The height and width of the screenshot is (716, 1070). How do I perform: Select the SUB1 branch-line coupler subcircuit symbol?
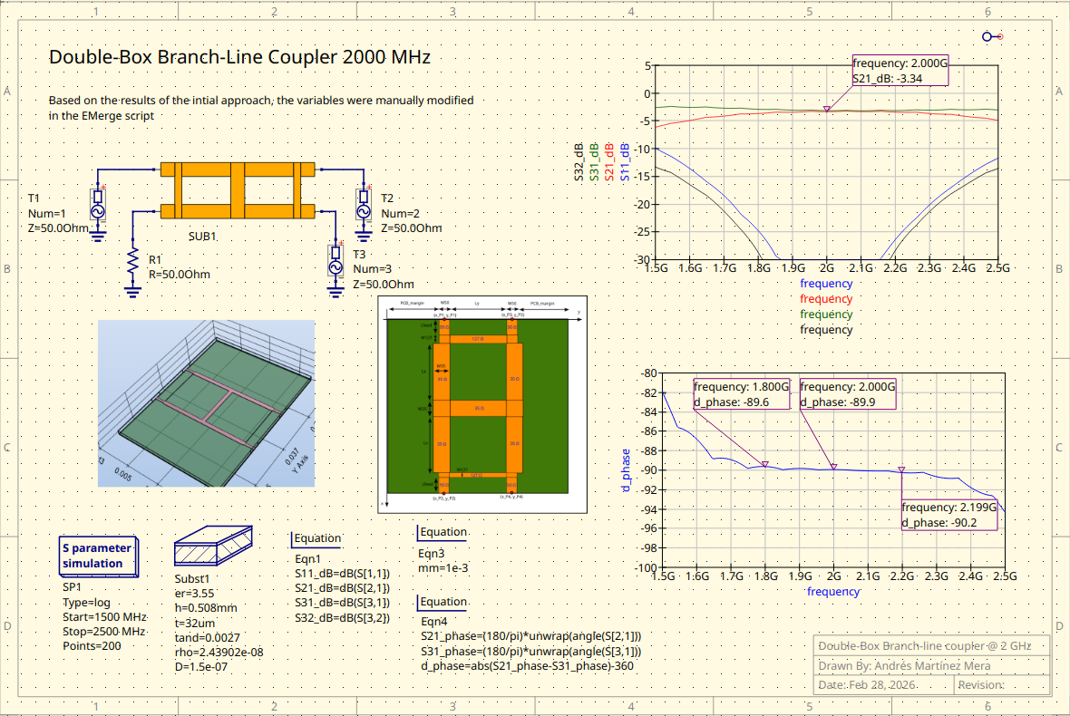238,190
